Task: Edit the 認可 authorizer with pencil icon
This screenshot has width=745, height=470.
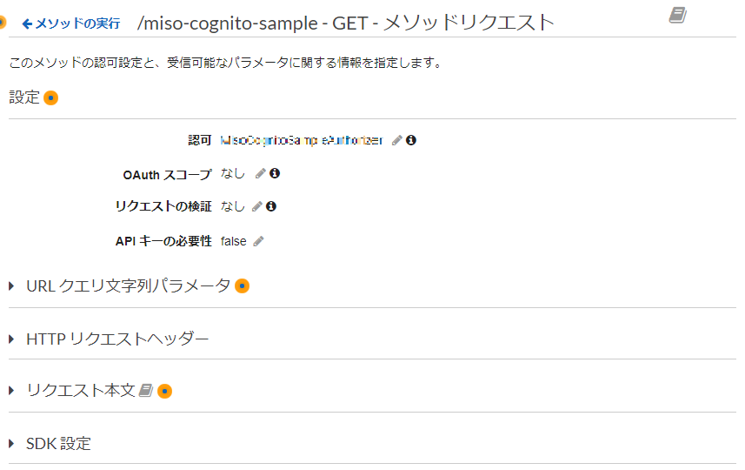Action: point(397,140)
